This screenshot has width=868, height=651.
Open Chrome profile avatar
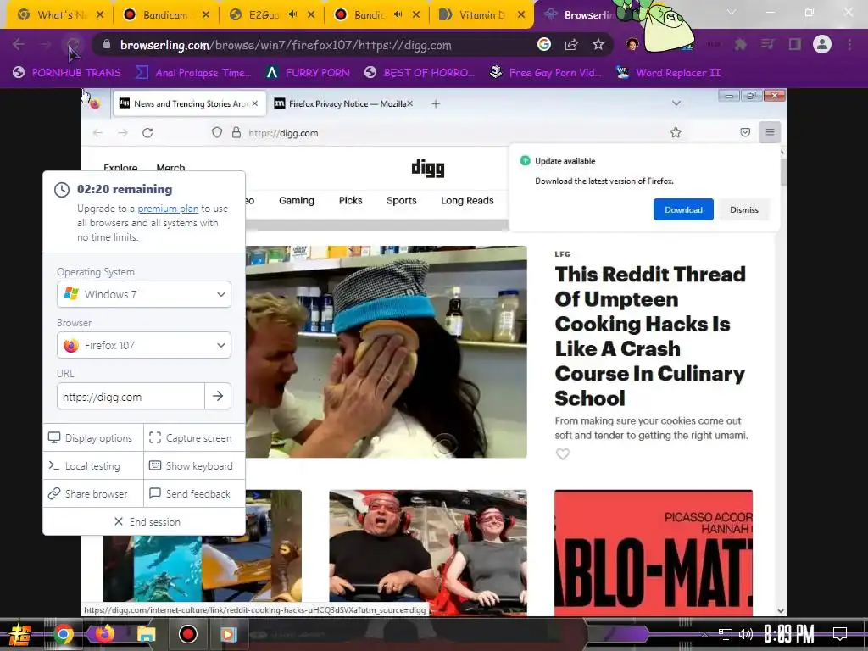822,44
